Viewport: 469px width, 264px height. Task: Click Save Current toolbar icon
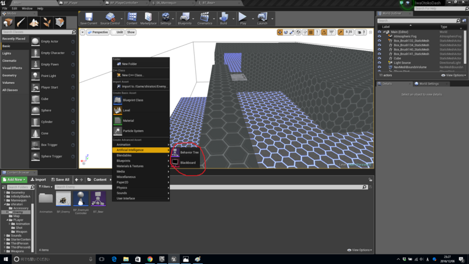coord(89,19)
